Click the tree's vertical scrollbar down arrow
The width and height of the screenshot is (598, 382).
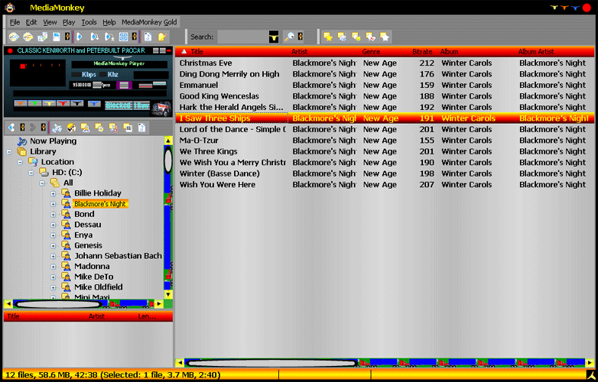168,294
